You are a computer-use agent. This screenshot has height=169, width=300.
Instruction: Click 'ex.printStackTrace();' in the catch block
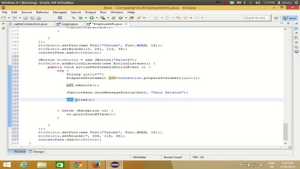coord(91,114)
